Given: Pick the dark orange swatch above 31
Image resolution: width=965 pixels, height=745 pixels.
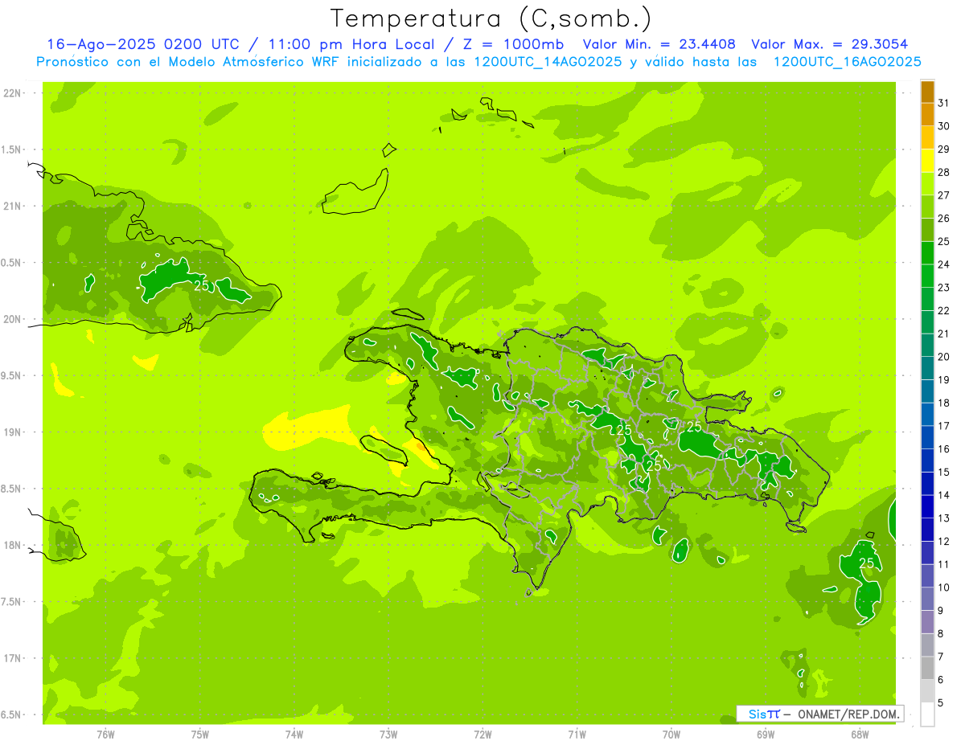Looking at the screenshot, I should point(927,92).
